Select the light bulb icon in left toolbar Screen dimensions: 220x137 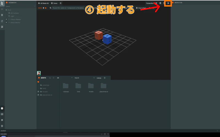click(x=2, y=15)
